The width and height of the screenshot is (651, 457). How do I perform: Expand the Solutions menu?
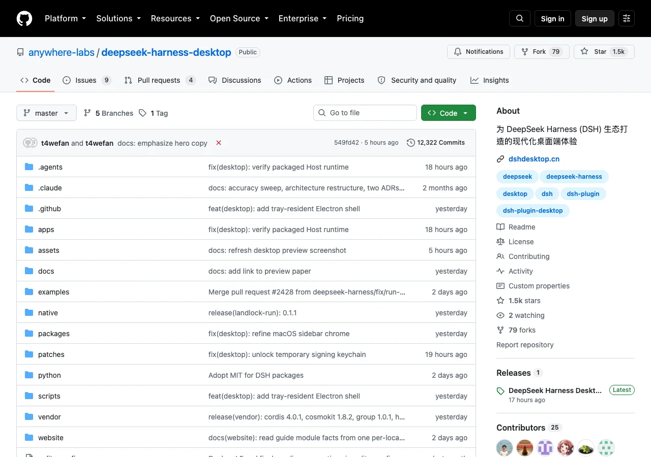[x=119, y=18]
